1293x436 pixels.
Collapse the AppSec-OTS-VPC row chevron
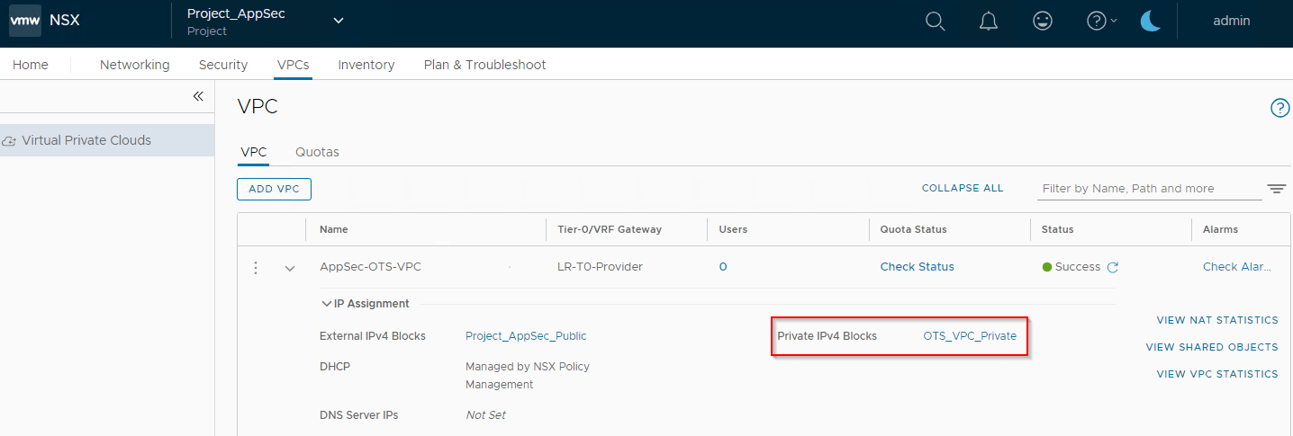pos(290,268)
